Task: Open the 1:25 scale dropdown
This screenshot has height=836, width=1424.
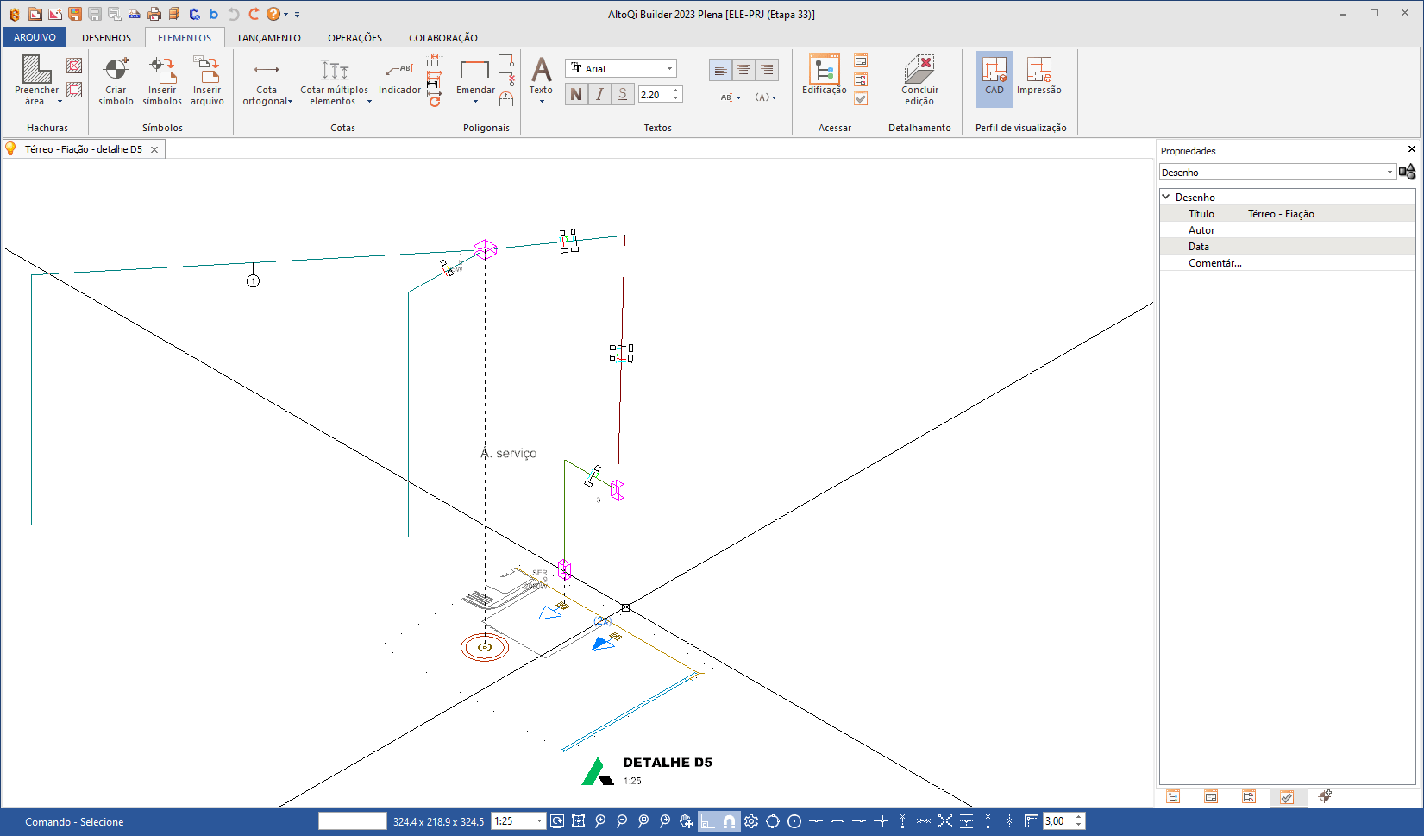Action: 539,821
